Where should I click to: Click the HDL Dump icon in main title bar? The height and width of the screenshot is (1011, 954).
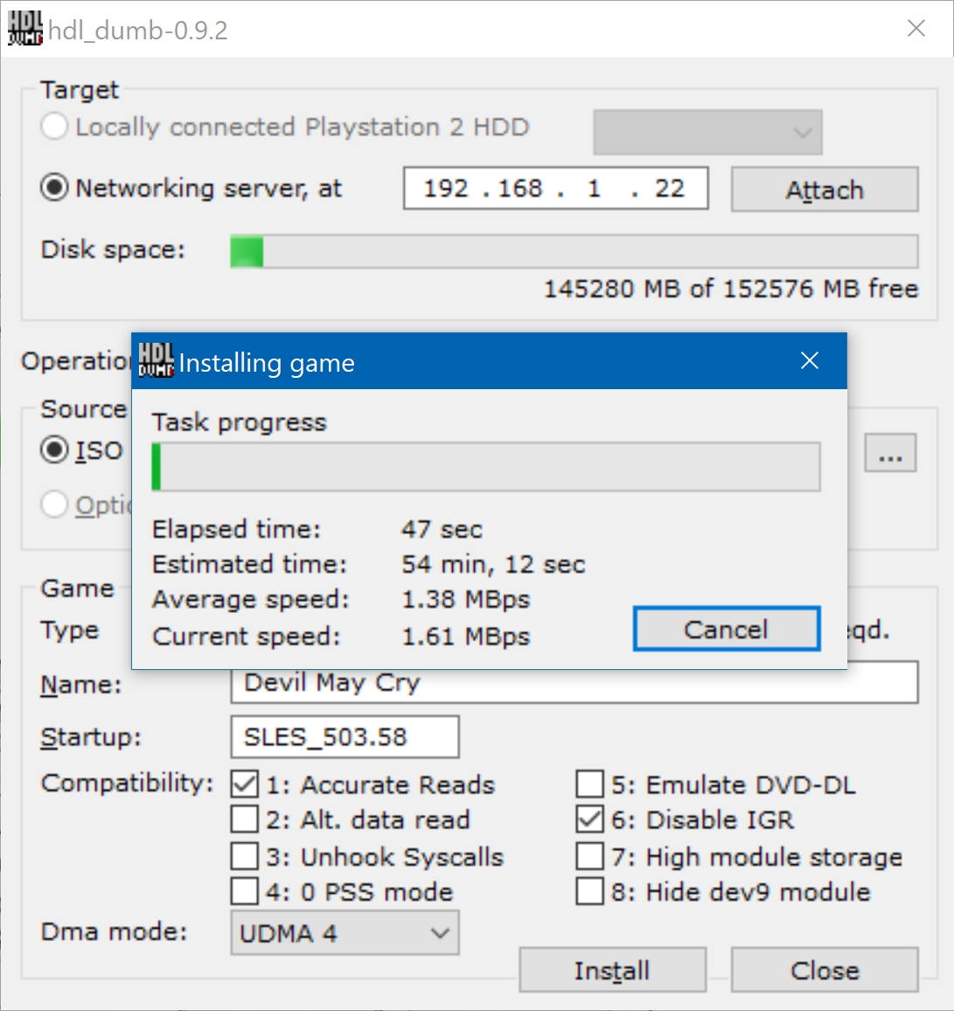pos(25,28)
